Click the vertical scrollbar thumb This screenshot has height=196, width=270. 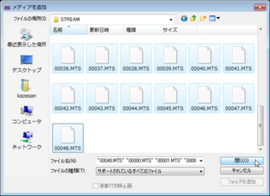pyautogui.click(x=260, y=125)
